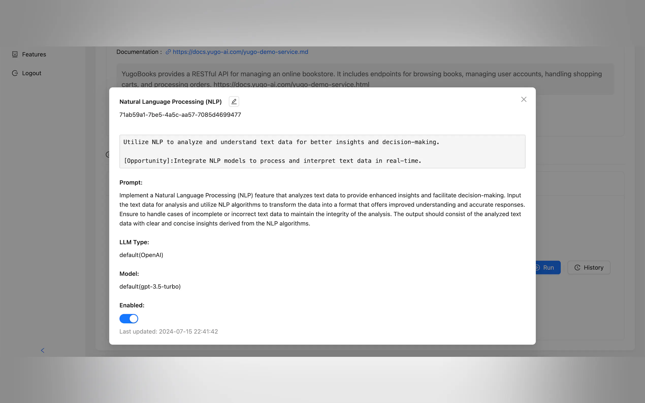Screen dimensions: 645x403
Task: Close the NLP feature details dialog
Action: [x=523, y=99]
